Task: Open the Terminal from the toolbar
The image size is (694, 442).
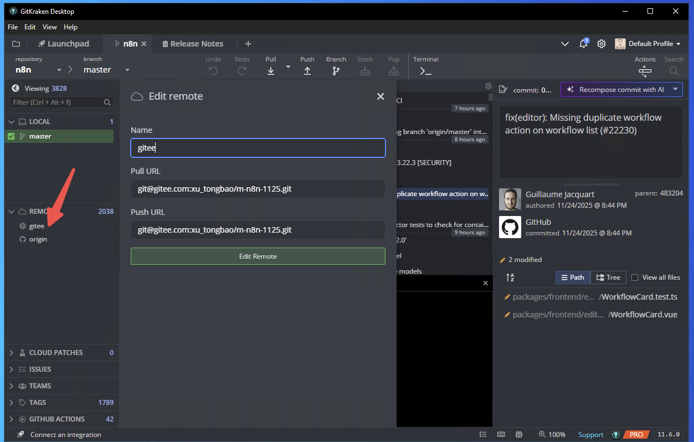Action: (x=425, y=71)
